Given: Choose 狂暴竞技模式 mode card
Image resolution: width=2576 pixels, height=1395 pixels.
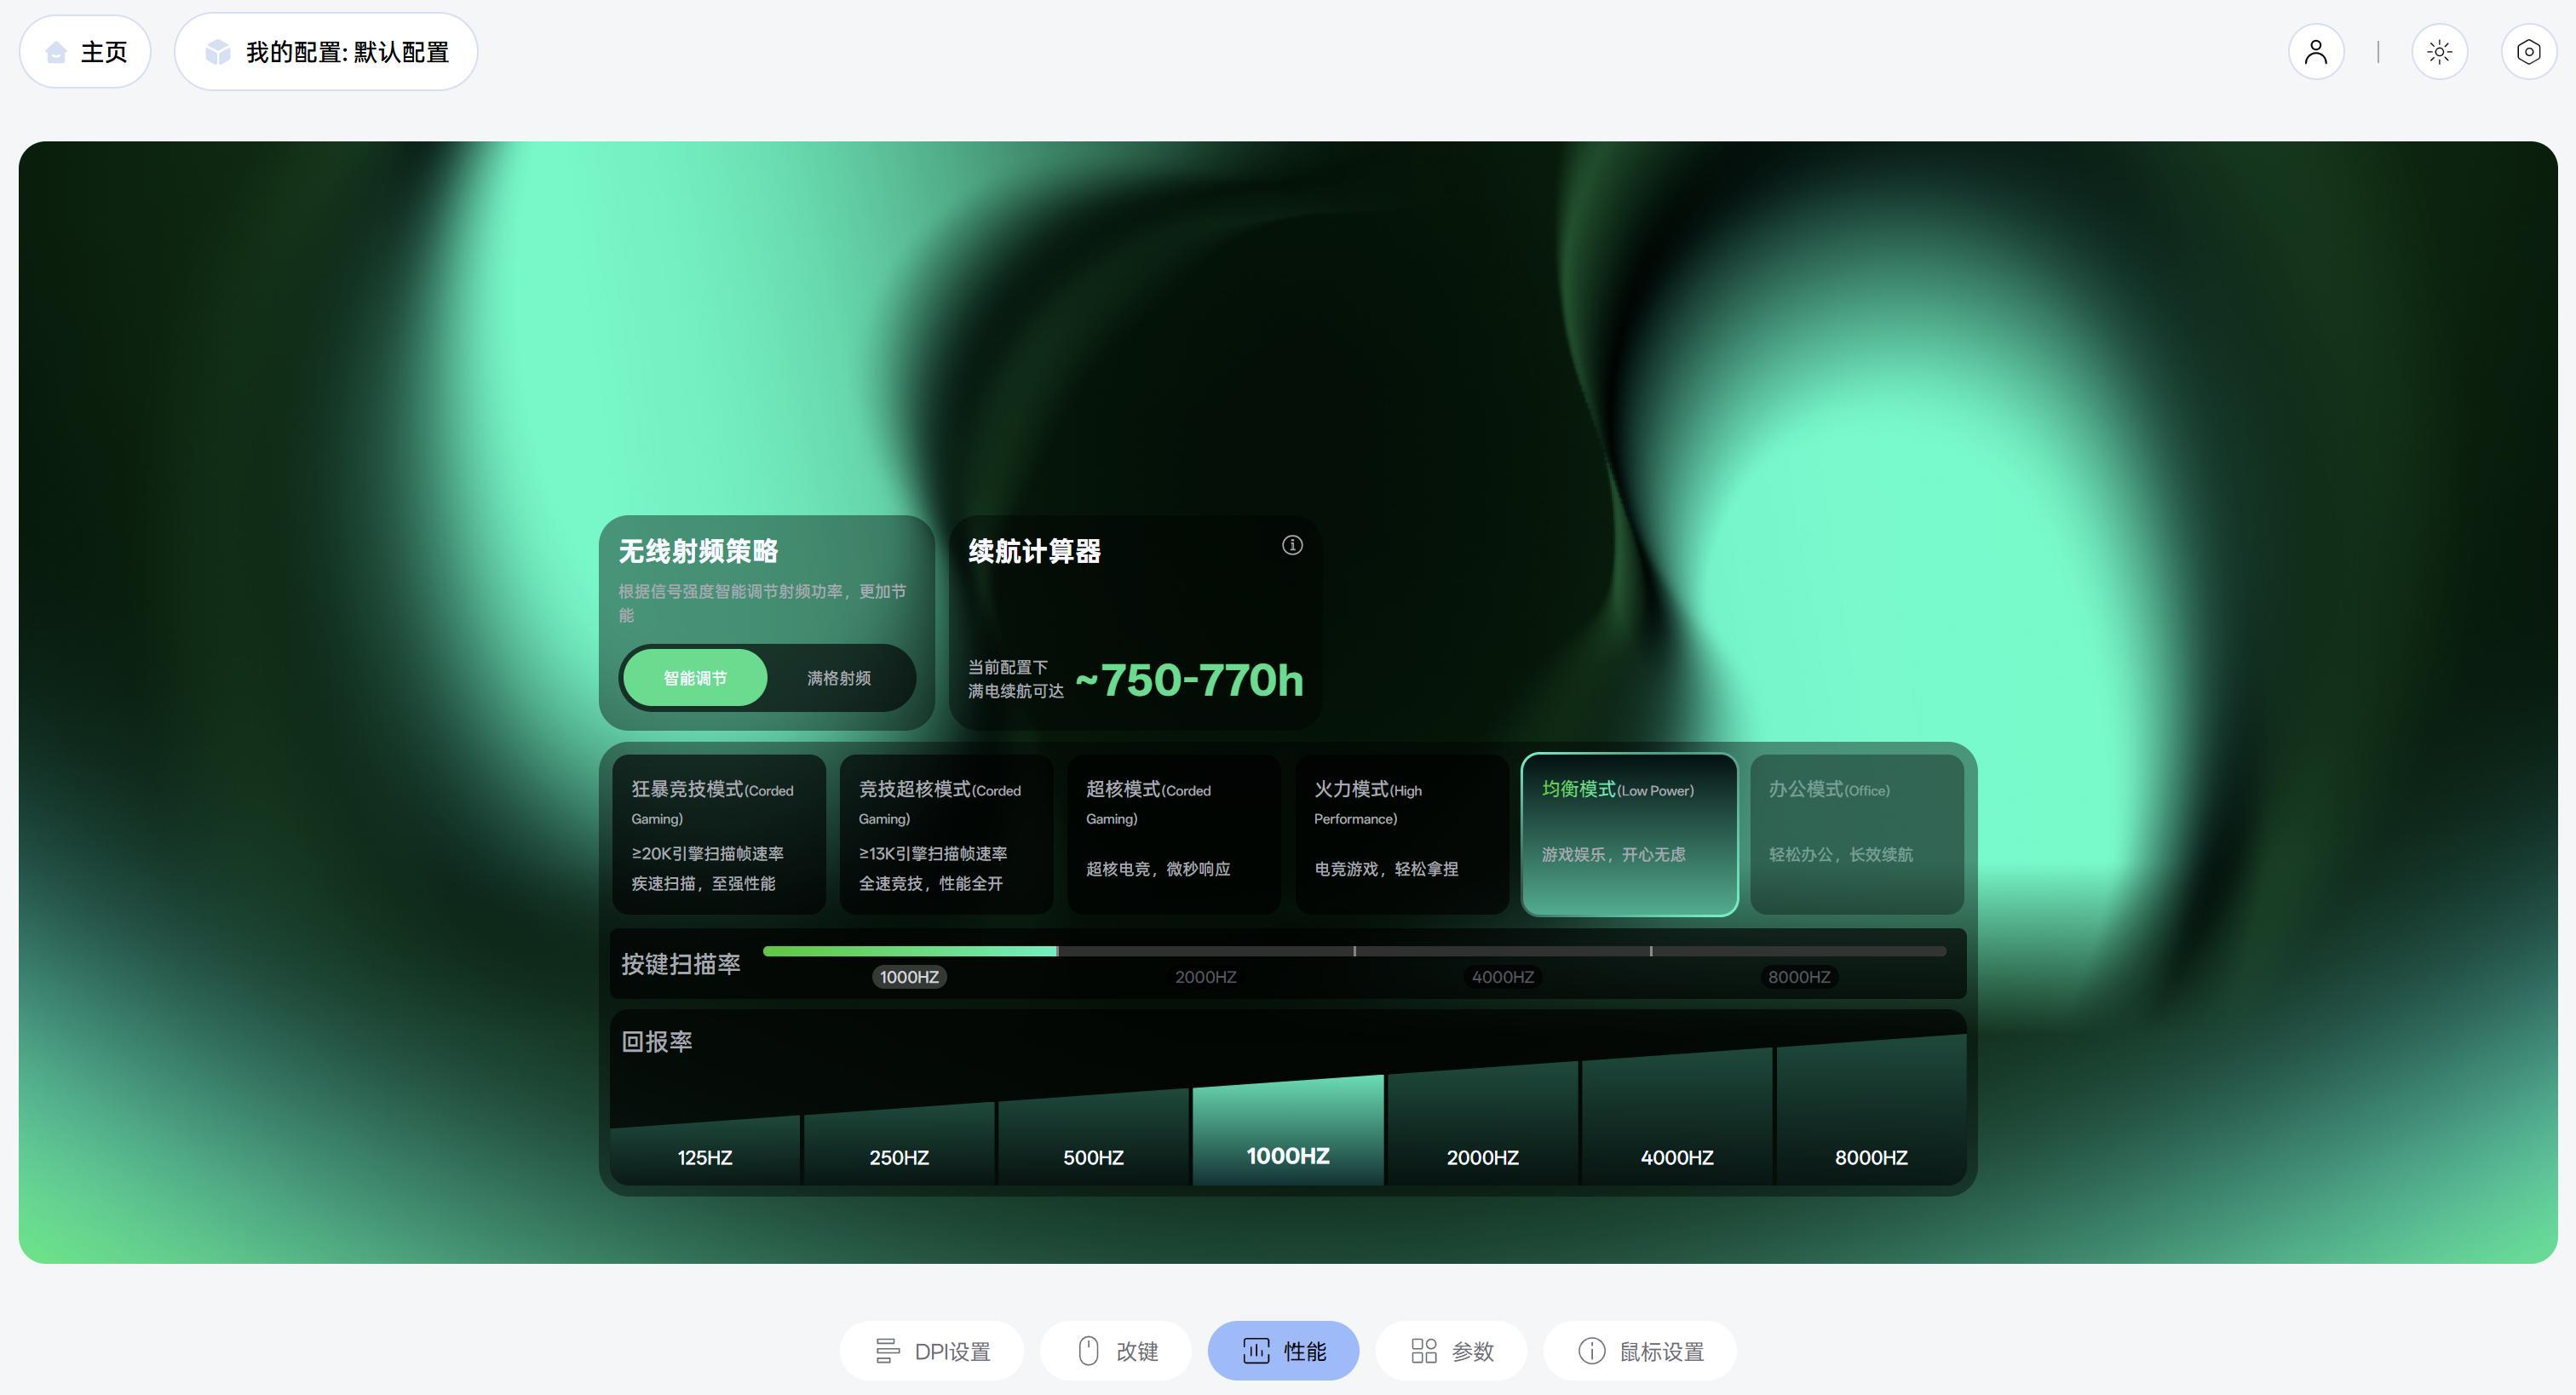Looking at the screenshot, I should coord(719,833).
